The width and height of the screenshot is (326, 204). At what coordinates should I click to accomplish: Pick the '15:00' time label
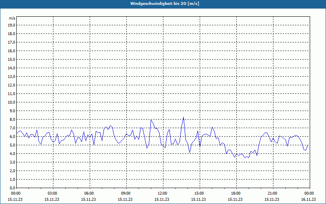point(199,193)
